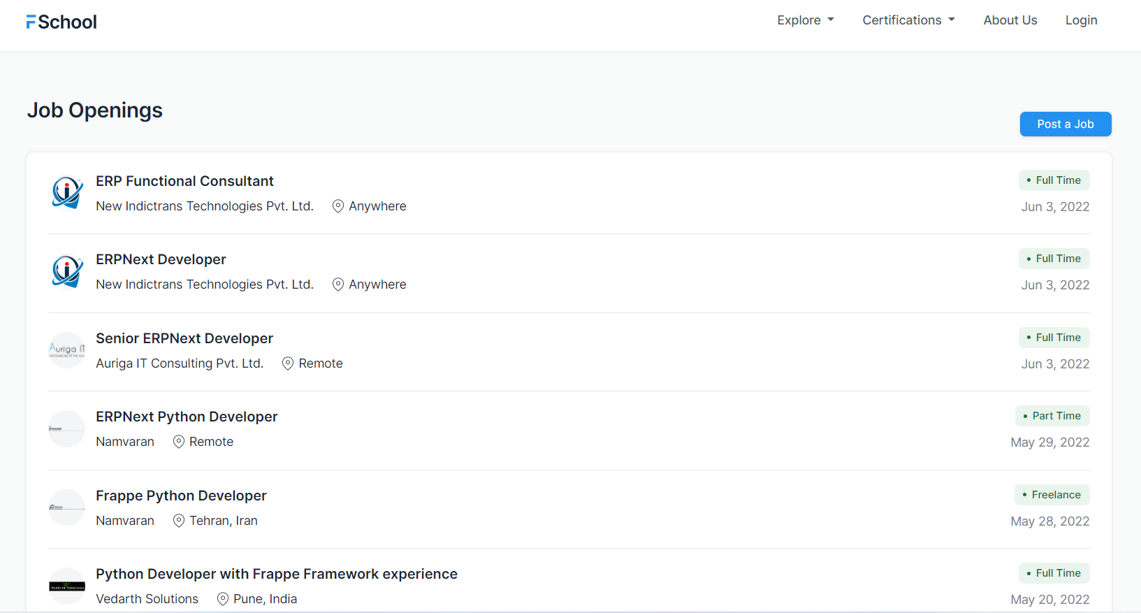Open the Senior ERPNext Developer job
The image size is (1141, 613).
[x=184, y=338]
